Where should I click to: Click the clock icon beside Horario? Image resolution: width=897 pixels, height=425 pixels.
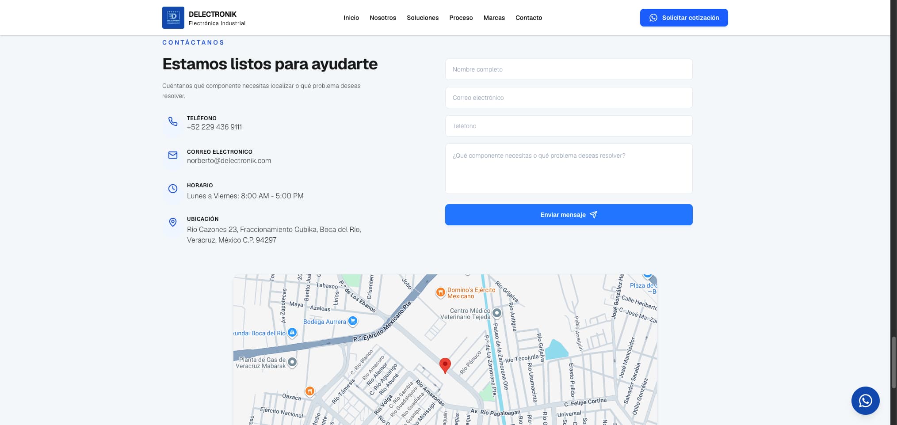tap(173, 189)
